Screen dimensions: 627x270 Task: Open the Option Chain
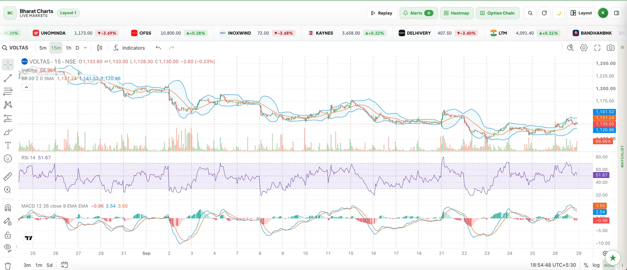497,13
